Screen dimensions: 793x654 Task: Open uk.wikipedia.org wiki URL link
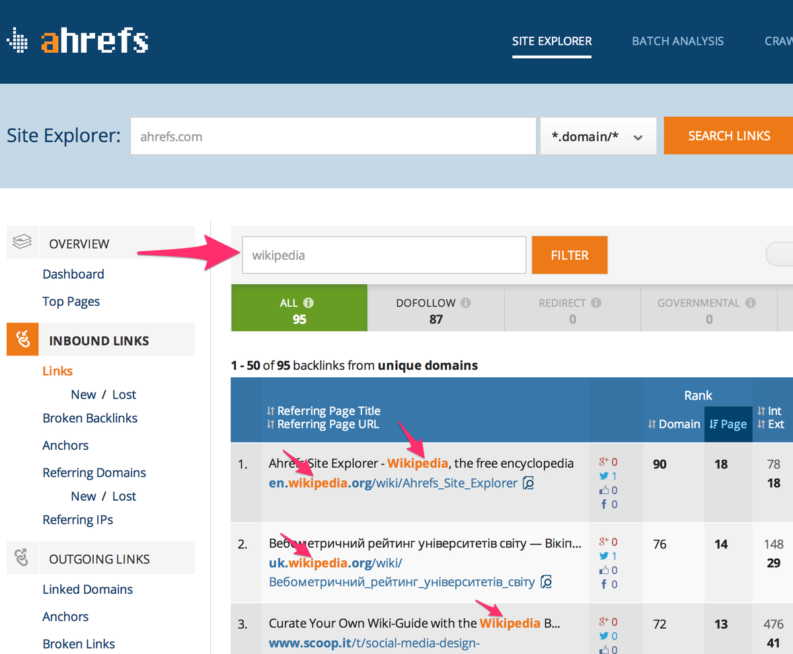[x=402, y=573]
